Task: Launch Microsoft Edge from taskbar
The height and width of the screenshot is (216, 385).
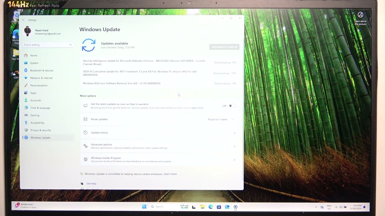Action: click(211, 207)
